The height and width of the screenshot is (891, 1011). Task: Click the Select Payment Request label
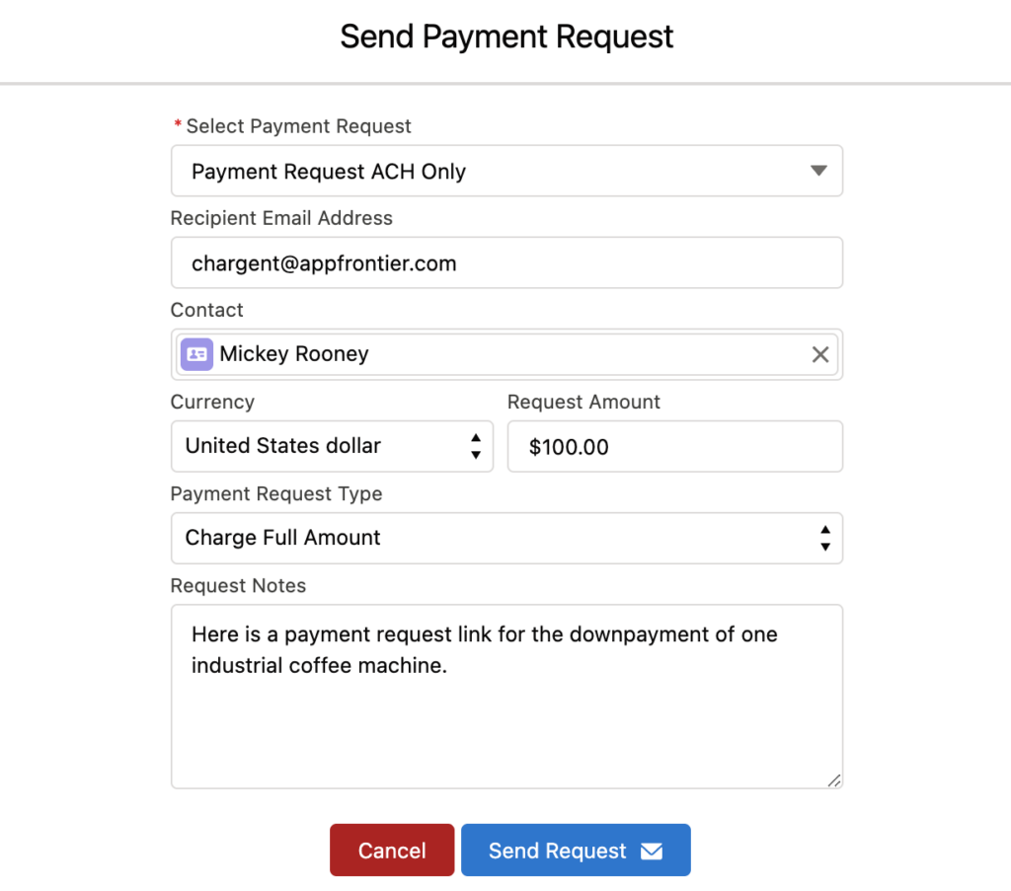298,126
